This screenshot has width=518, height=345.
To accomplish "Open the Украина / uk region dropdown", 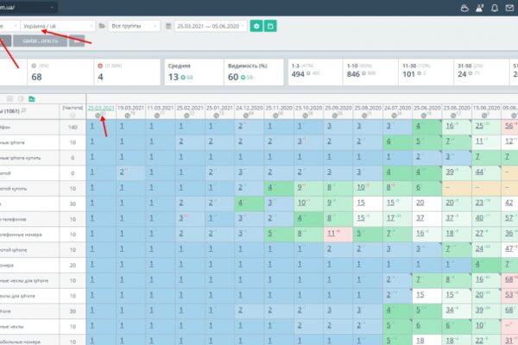I will pyautogui.click(x=58, y=26).
